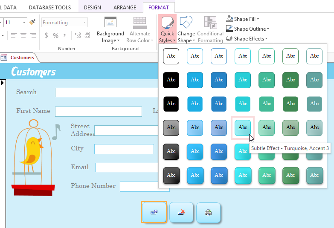Select the caged bird image
This screenshot has width=334, height=228.
(33, 158)
